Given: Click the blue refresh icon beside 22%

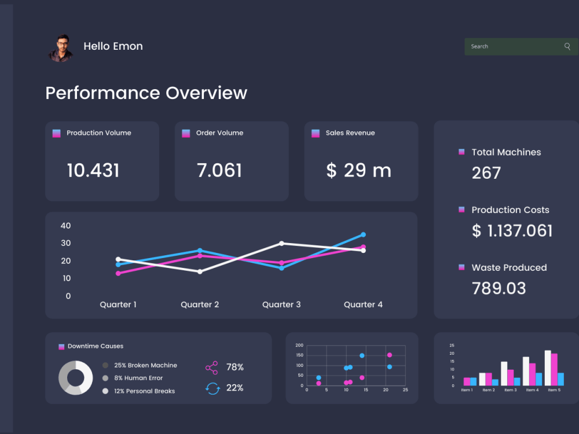Looking at the screenshot, I should 212,388.
